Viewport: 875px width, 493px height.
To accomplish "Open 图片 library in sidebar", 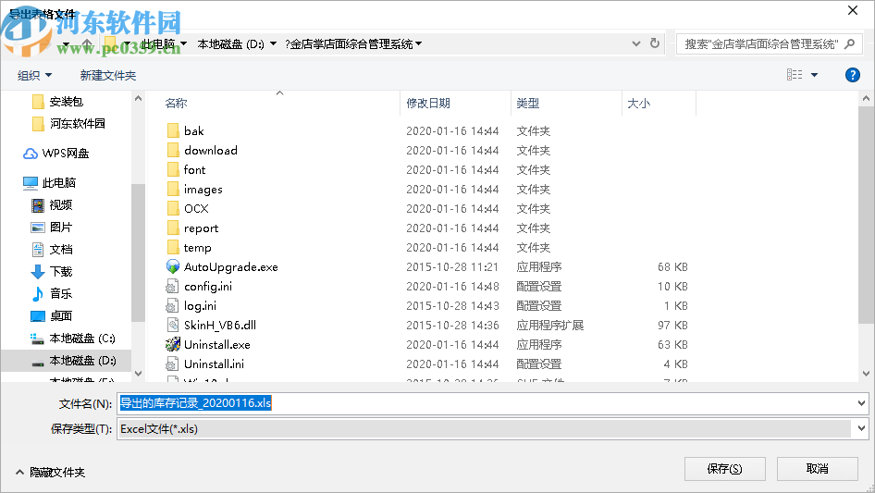I will pos(52,228).
